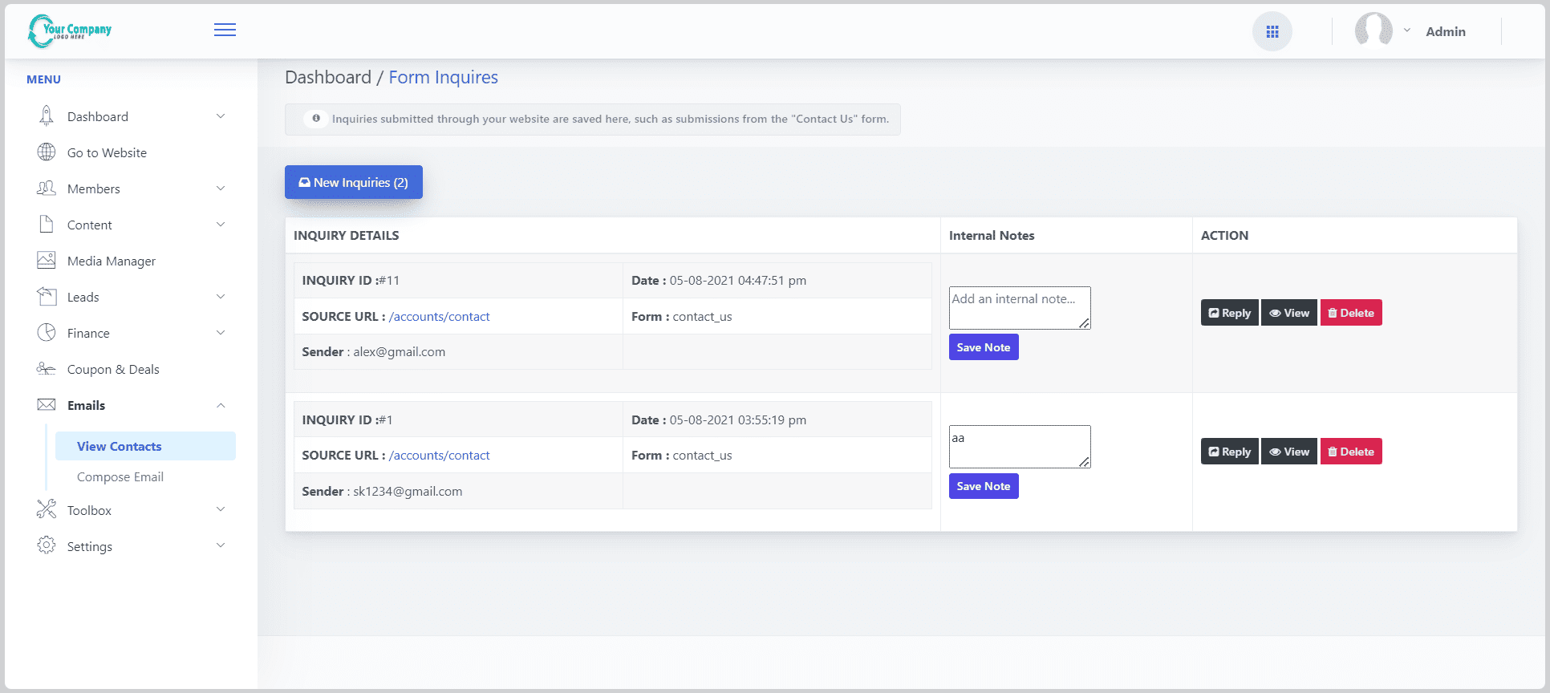Open Compose Email menu item
The width and height of the screenshot is (1550, 693).
point(120,477)
